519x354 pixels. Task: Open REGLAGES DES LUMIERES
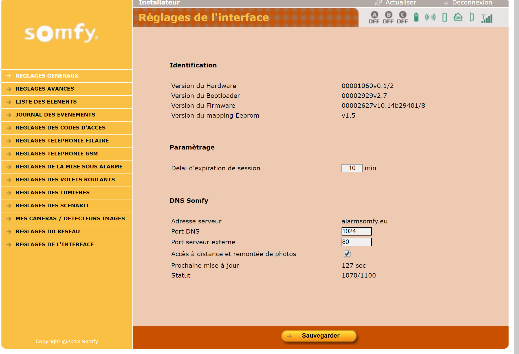click(x=67, y=193)
